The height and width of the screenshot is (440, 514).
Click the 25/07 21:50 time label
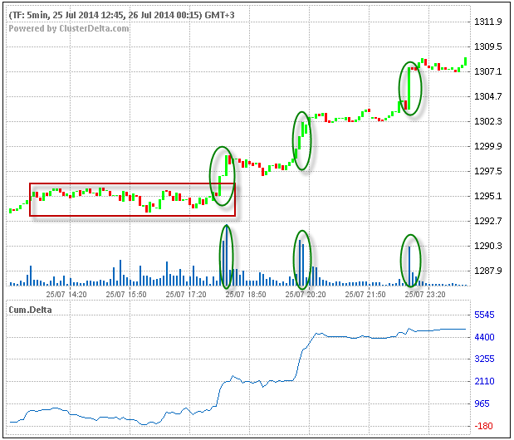pyautogui.click(x=366, y=295)
